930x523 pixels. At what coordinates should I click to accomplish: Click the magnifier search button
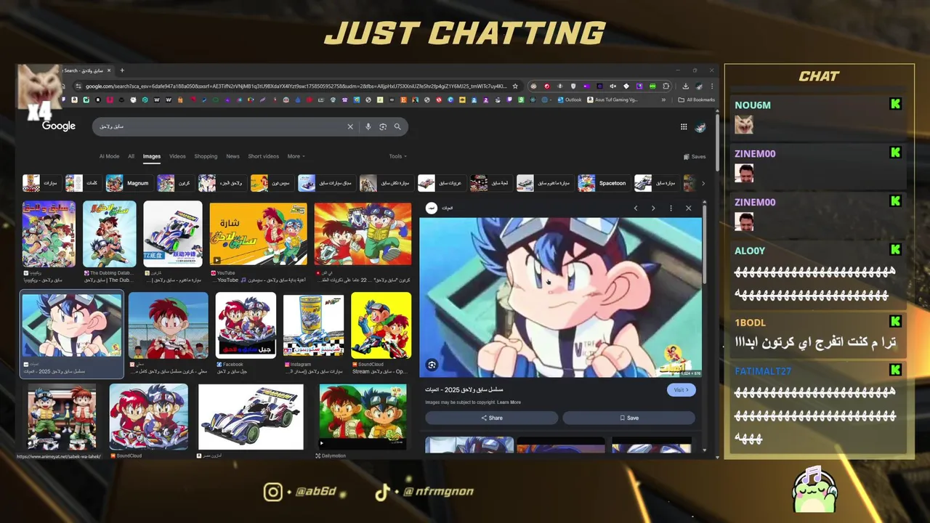pos(397,126)
